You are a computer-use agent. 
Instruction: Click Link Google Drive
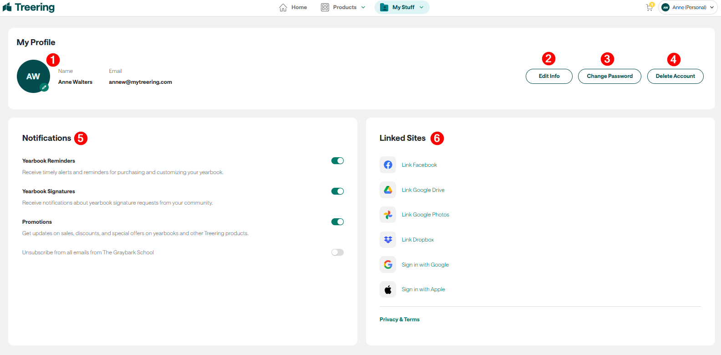tap(423, 190)
